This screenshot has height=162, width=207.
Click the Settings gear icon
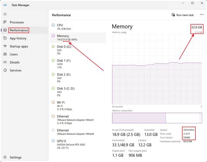pos(5,157)
